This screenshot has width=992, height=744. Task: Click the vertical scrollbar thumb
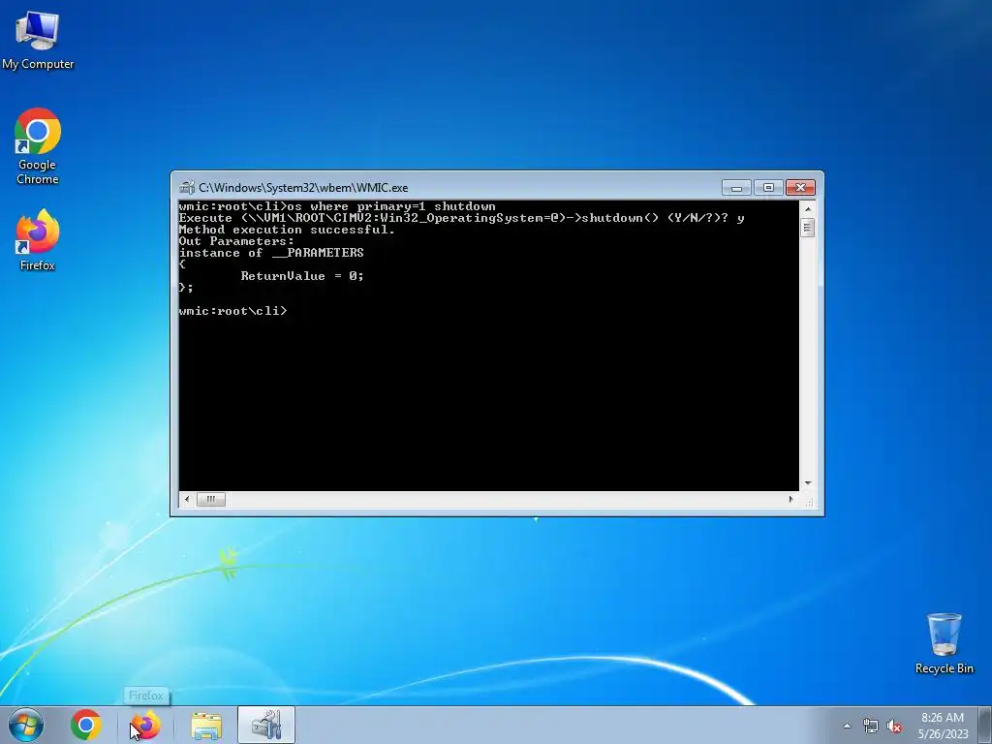coord(807,227)
